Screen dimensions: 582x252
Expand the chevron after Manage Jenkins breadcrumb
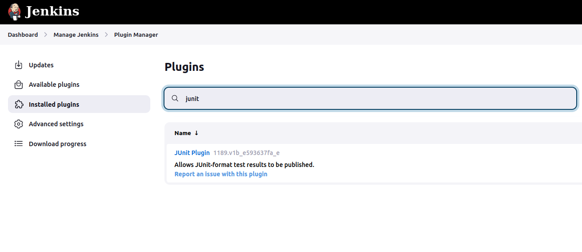[106, 35]
